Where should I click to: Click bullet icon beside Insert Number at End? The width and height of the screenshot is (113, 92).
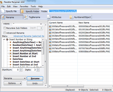(x=10, y=56)
